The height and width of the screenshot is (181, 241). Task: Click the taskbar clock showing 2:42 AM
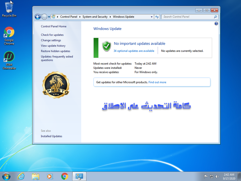[229, 177]
